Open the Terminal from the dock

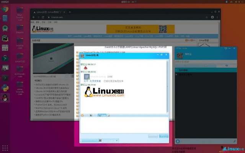point(5,78)
